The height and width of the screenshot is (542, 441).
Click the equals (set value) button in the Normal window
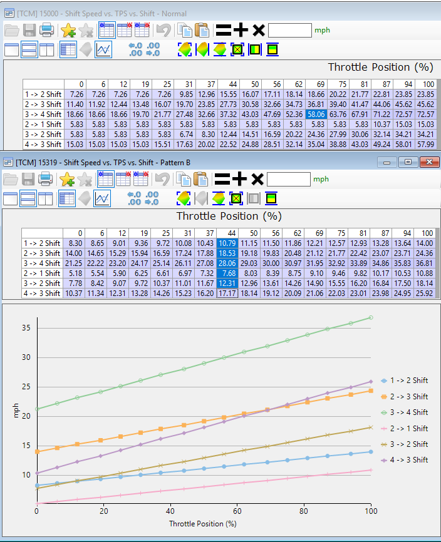223,31
